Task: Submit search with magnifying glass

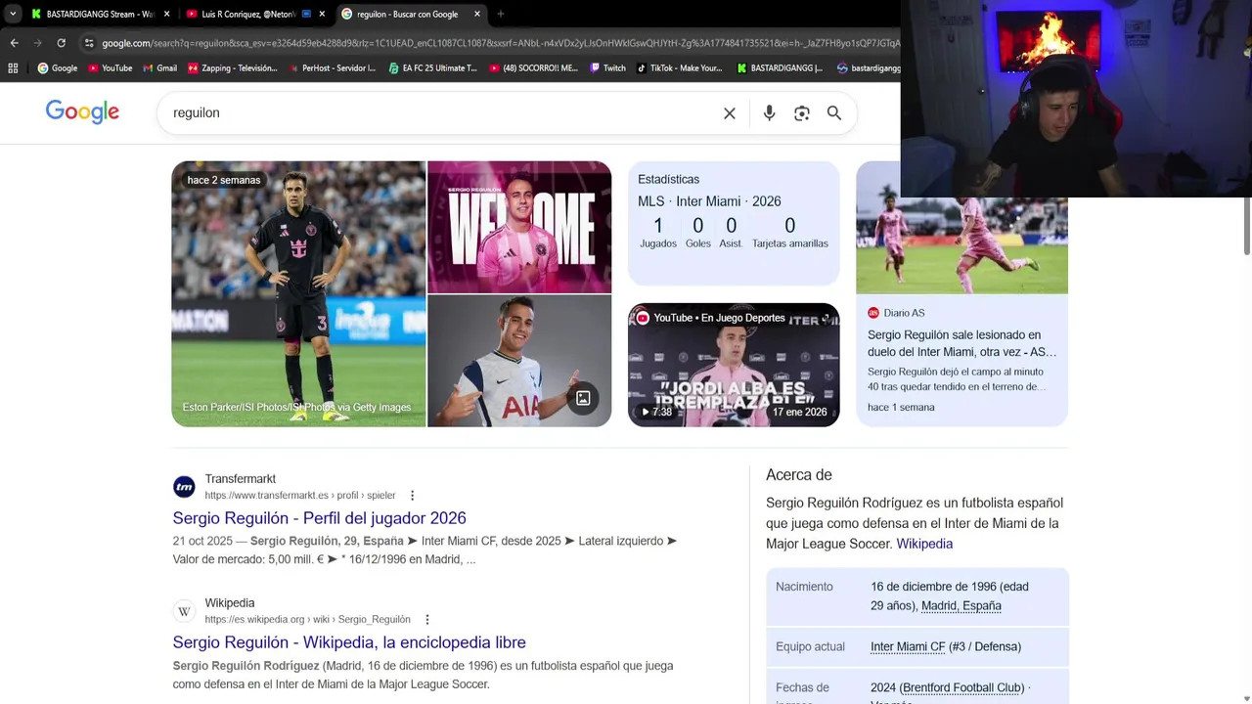Action: tap(834, 113)
